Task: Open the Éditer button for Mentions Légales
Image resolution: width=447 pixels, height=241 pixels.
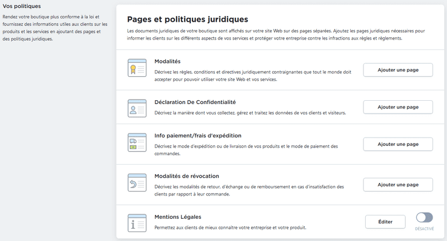Action: [x=385, y=222]
